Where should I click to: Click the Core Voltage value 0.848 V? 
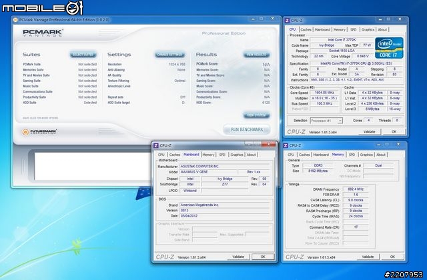pyautogui.click(x=362, y=56)
